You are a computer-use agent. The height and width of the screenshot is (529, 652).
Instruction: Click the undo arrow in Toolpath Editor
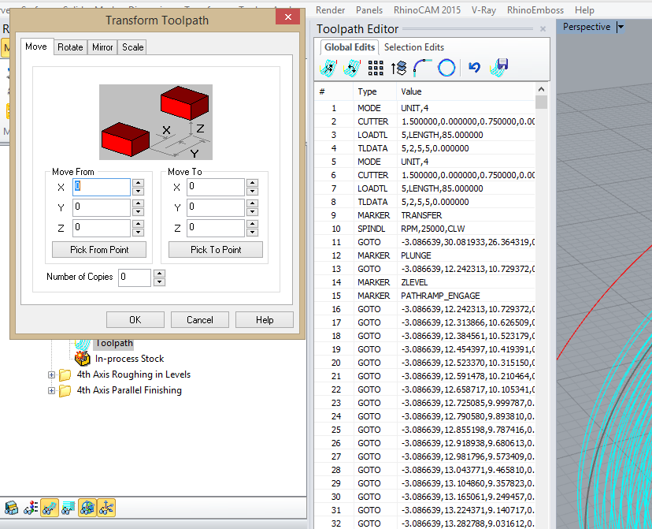coord(474,68)
